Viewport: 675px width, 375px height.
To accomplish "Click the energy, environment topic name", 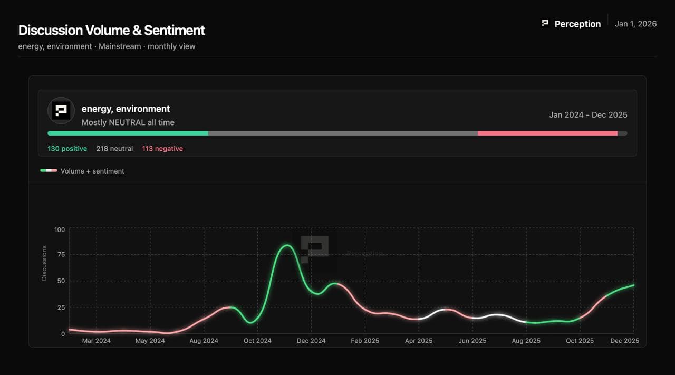I will pos(126,109).
